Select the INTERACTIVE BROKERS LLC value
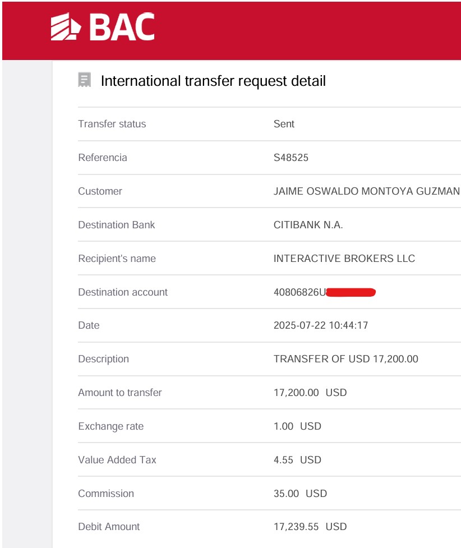 pyautogui.click(x=344, y=258)
